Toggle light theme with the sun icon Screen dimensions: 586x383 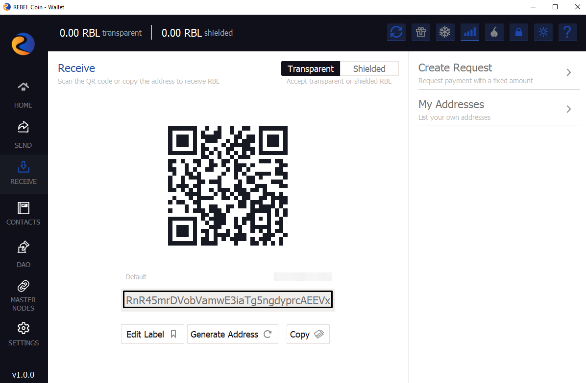pyautogui.click(x=543, y=32)
